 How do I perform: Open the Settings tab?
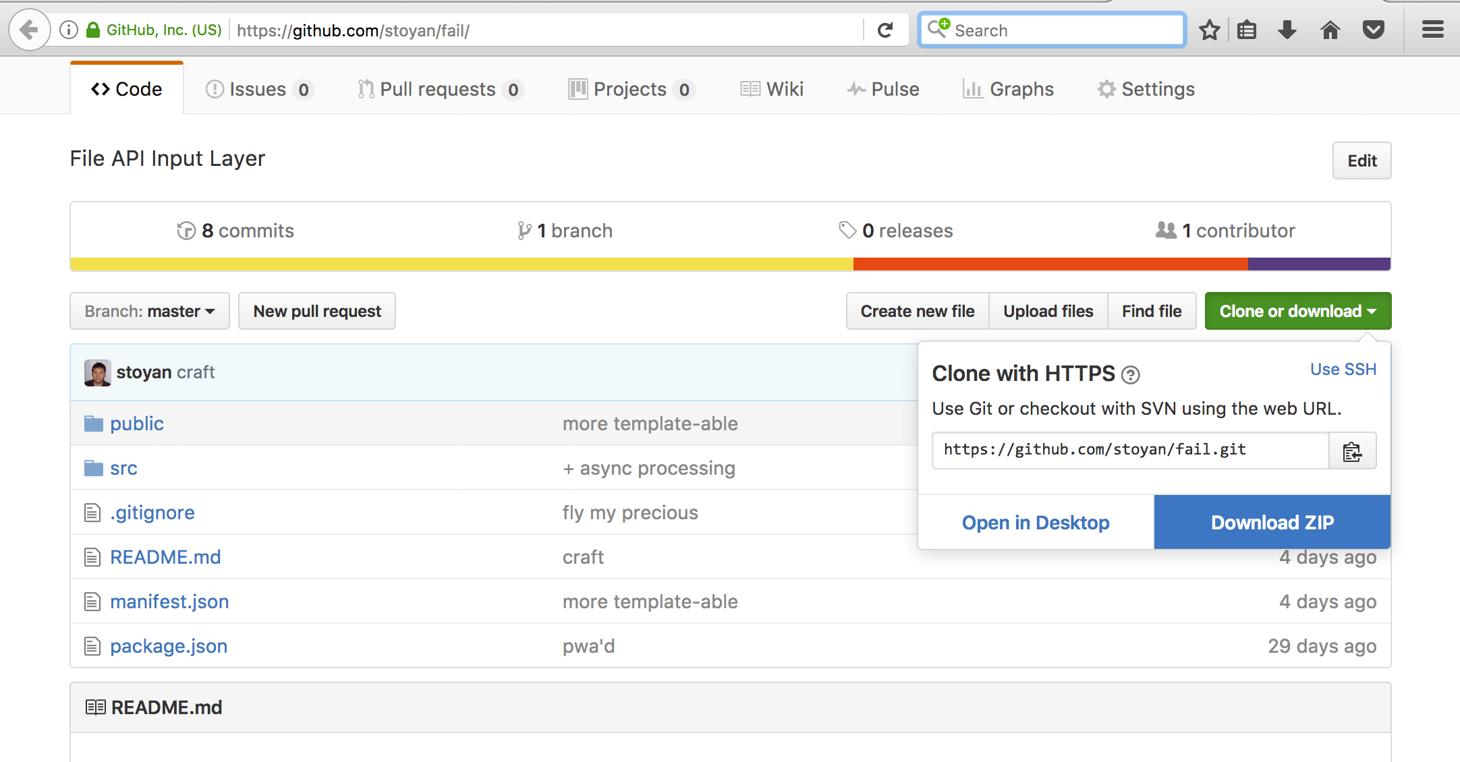pyautogui.click(x=1146, y=89)
